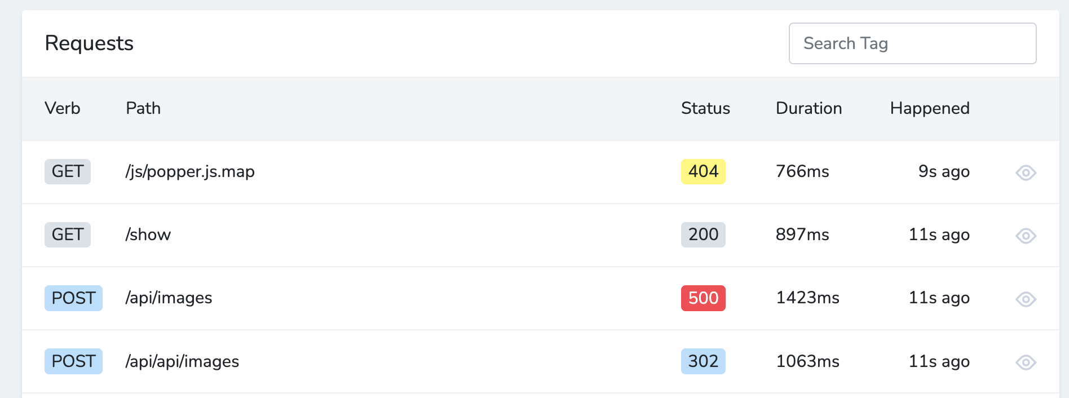
Task: Open the eye icon for /show request
Action: point(1026,236)
